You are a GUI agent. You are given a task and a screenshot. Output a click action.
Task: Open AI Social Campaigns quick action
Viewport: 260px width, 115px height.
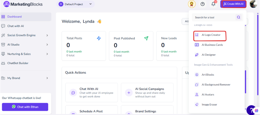click(x=147, y=93)
